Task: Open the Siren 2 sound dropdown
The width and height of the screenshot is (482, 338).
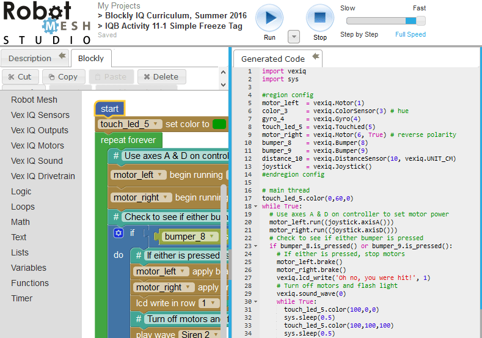Action: [199, 334]
